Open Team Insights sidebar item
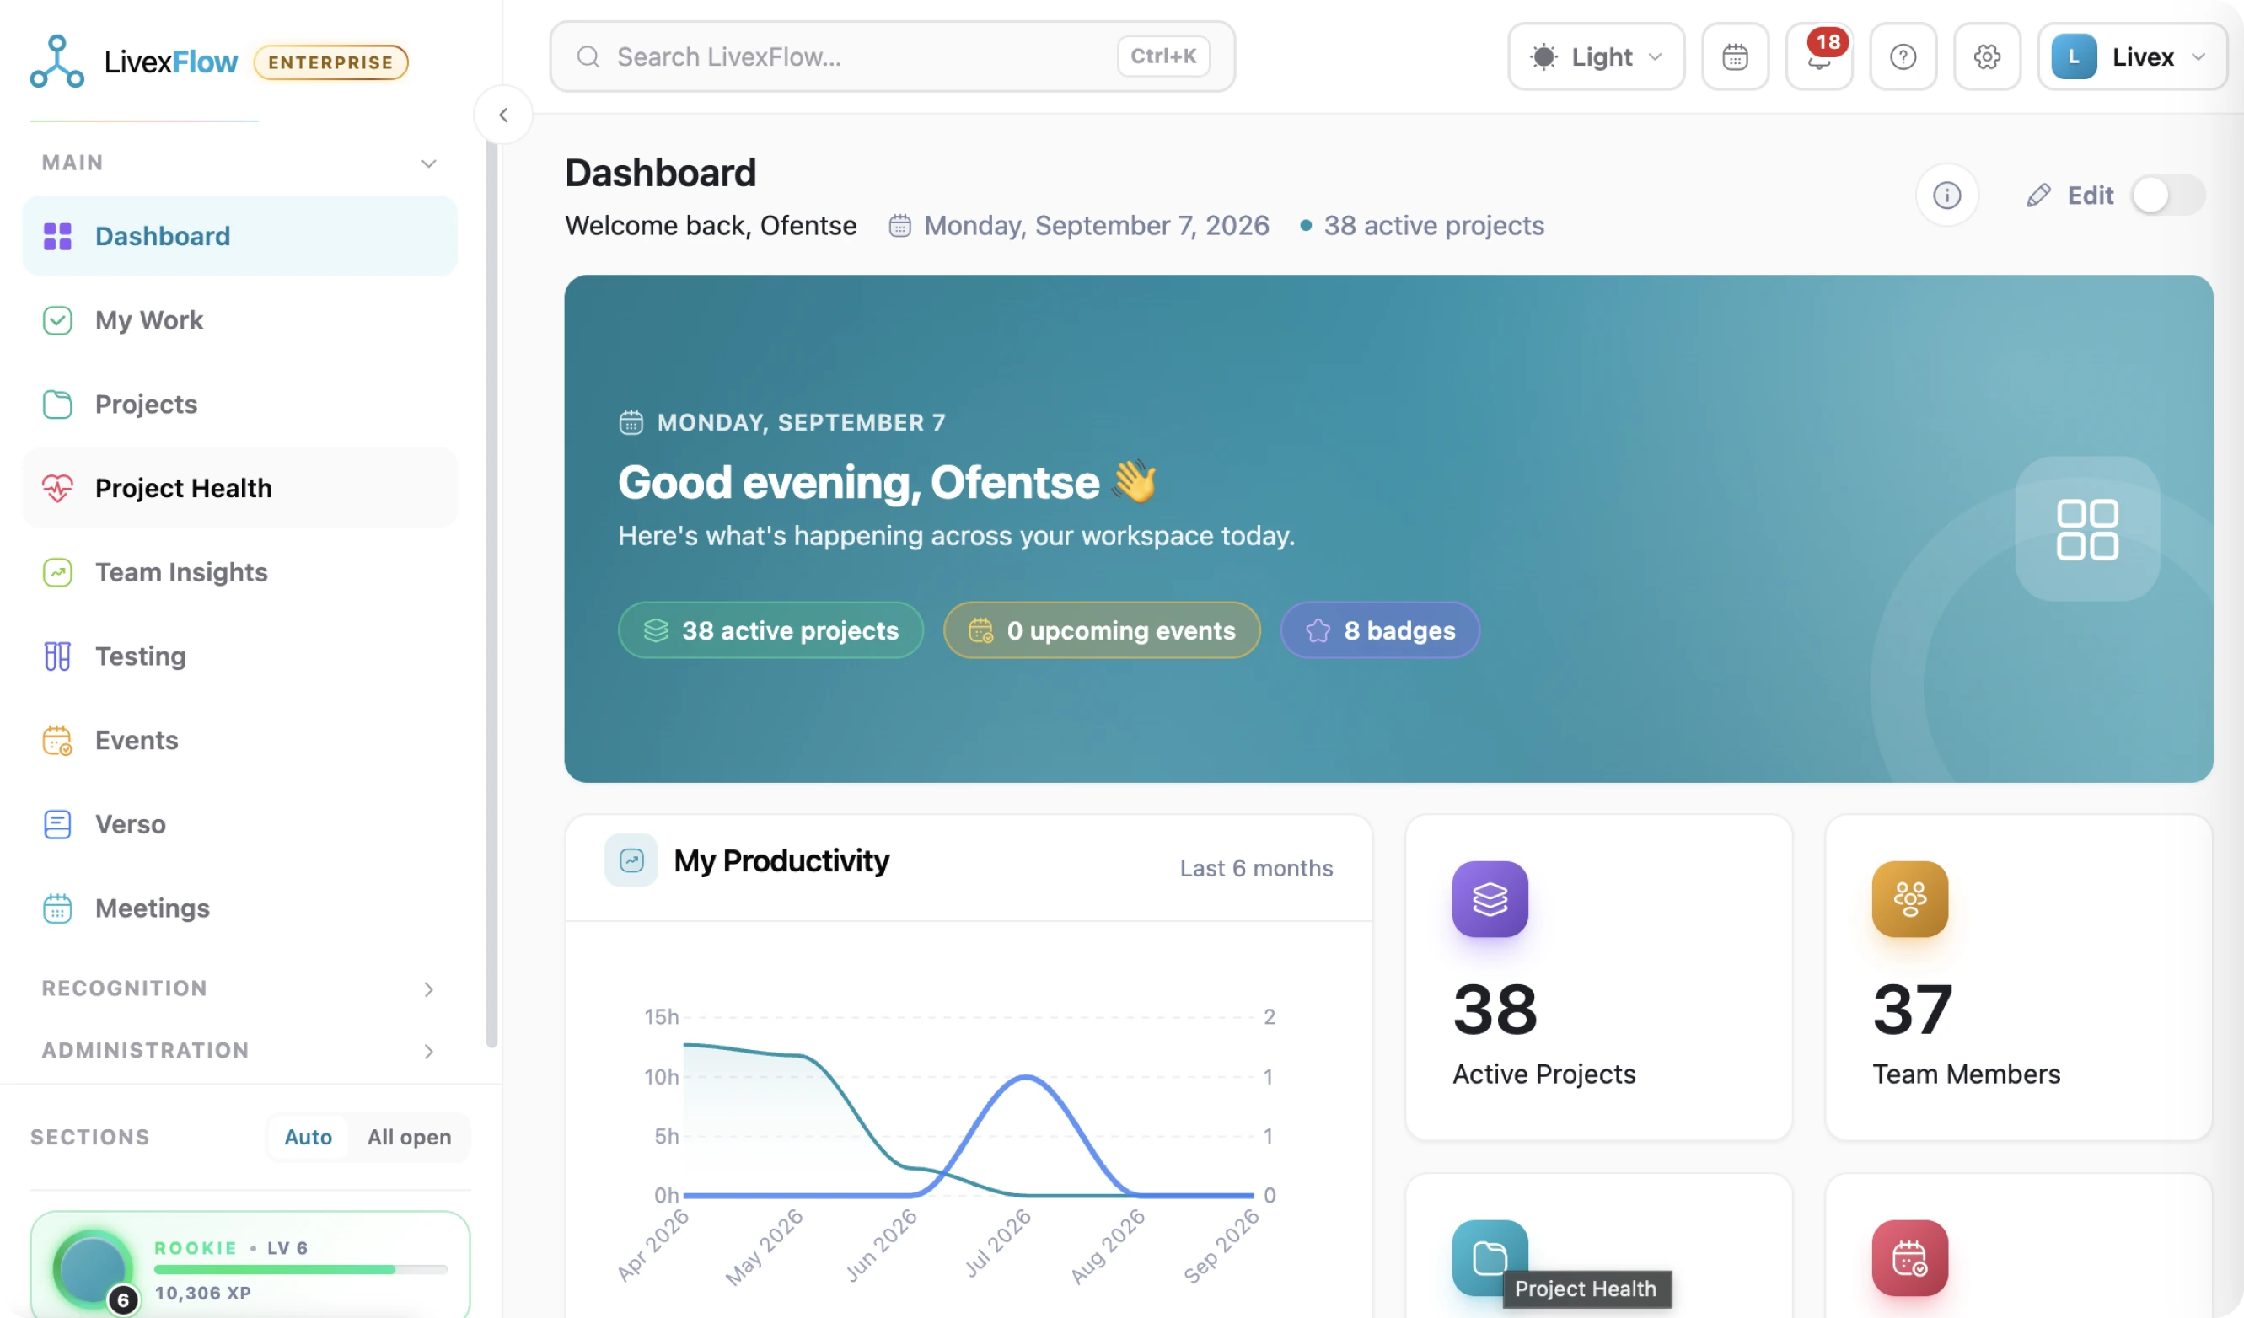This screenshot has height=1318, width=2244. coord(239,571)
